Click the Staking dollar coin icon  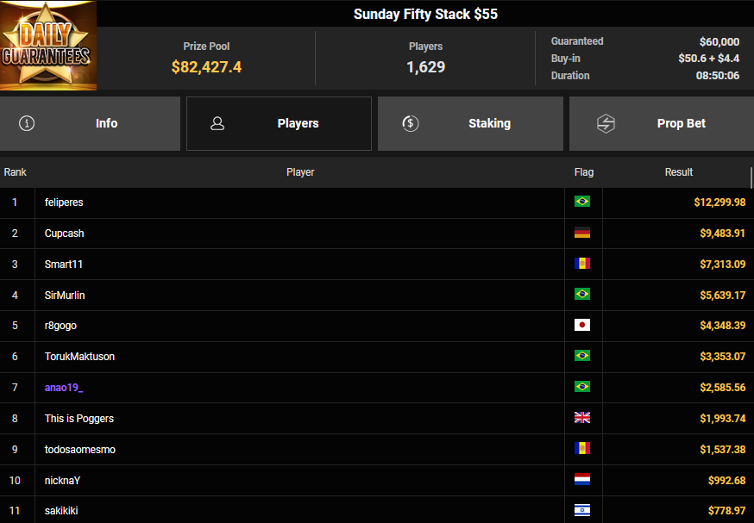[411, 123]
